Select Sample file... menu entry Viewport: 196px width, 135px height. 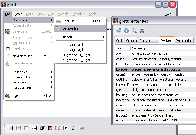(x=80, y=28)
